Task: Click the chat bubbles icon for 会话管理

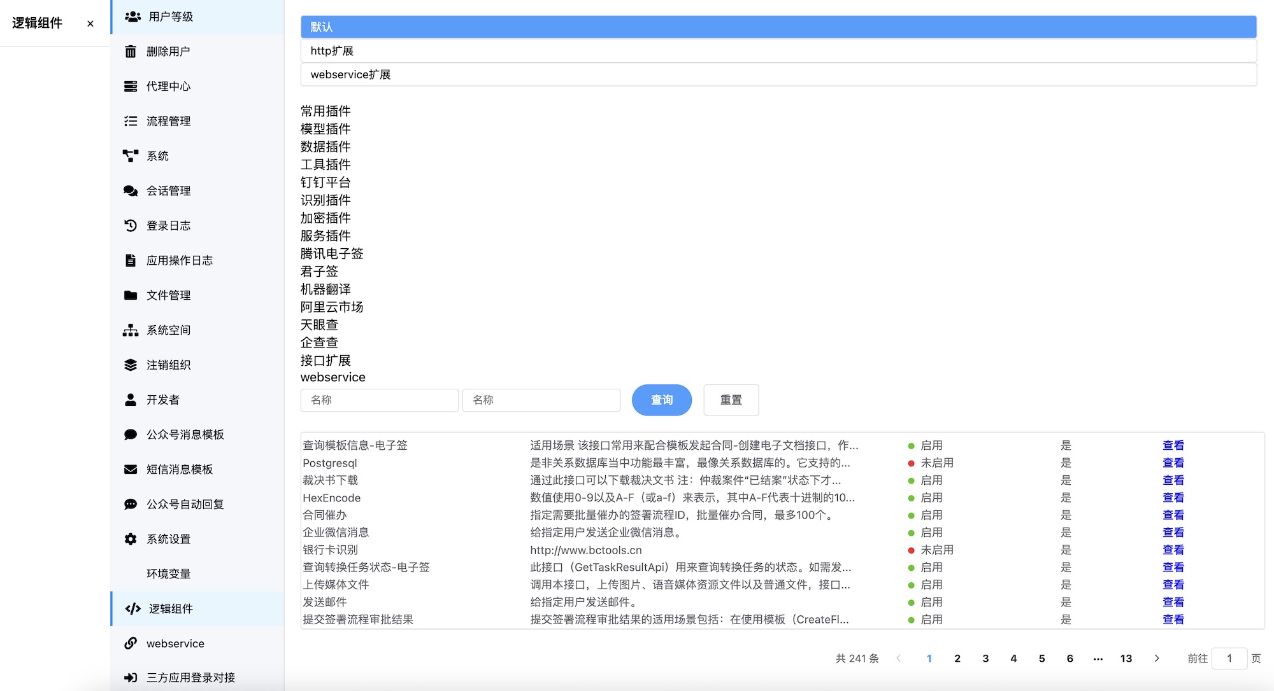Action: [131, 191]
